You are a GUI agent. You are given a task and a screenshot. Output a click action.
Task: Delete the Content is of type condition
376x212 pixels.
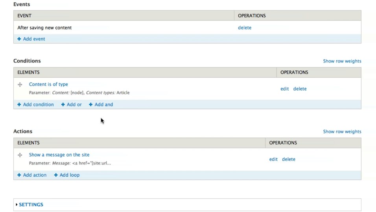tap(300, 89)
